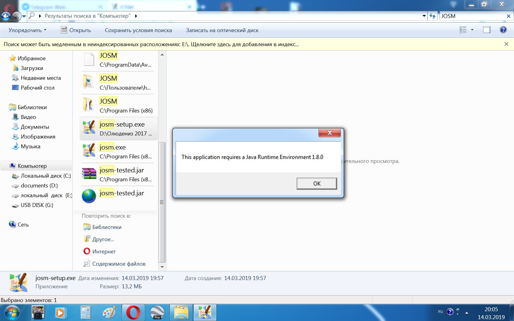Open локальный диск (E:)
Image resolution: width=514 pixels, height=321 pixels.
tap(42, 195)
